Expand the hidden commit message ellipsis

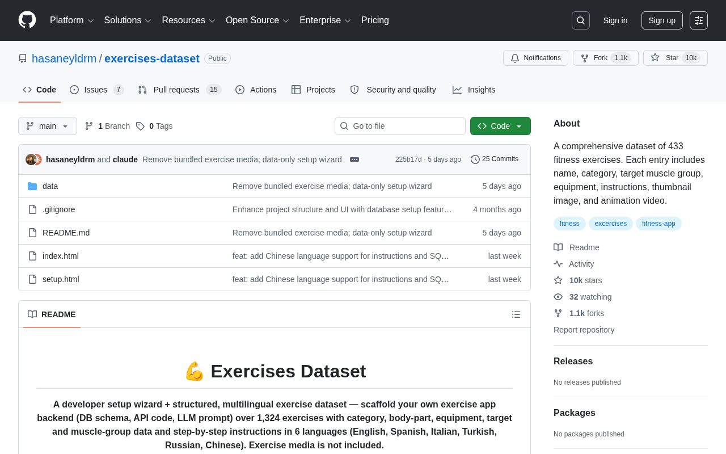(x=354, y=159)
